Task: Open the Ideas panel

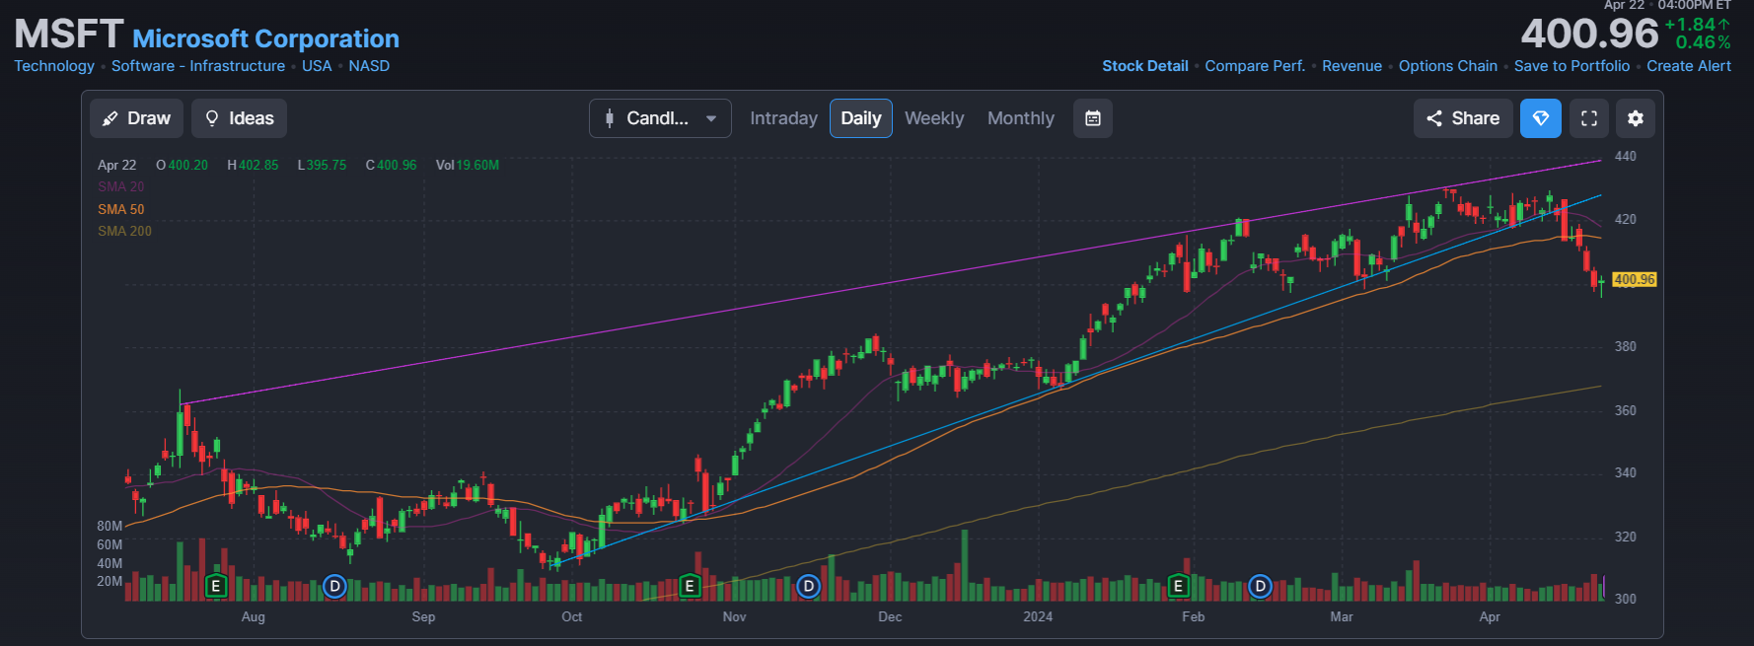Action: (240, 118)
